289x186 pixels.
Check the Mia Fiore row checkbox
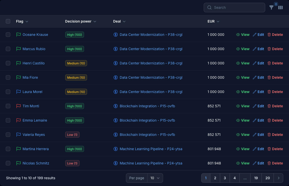tap(8, 77)
